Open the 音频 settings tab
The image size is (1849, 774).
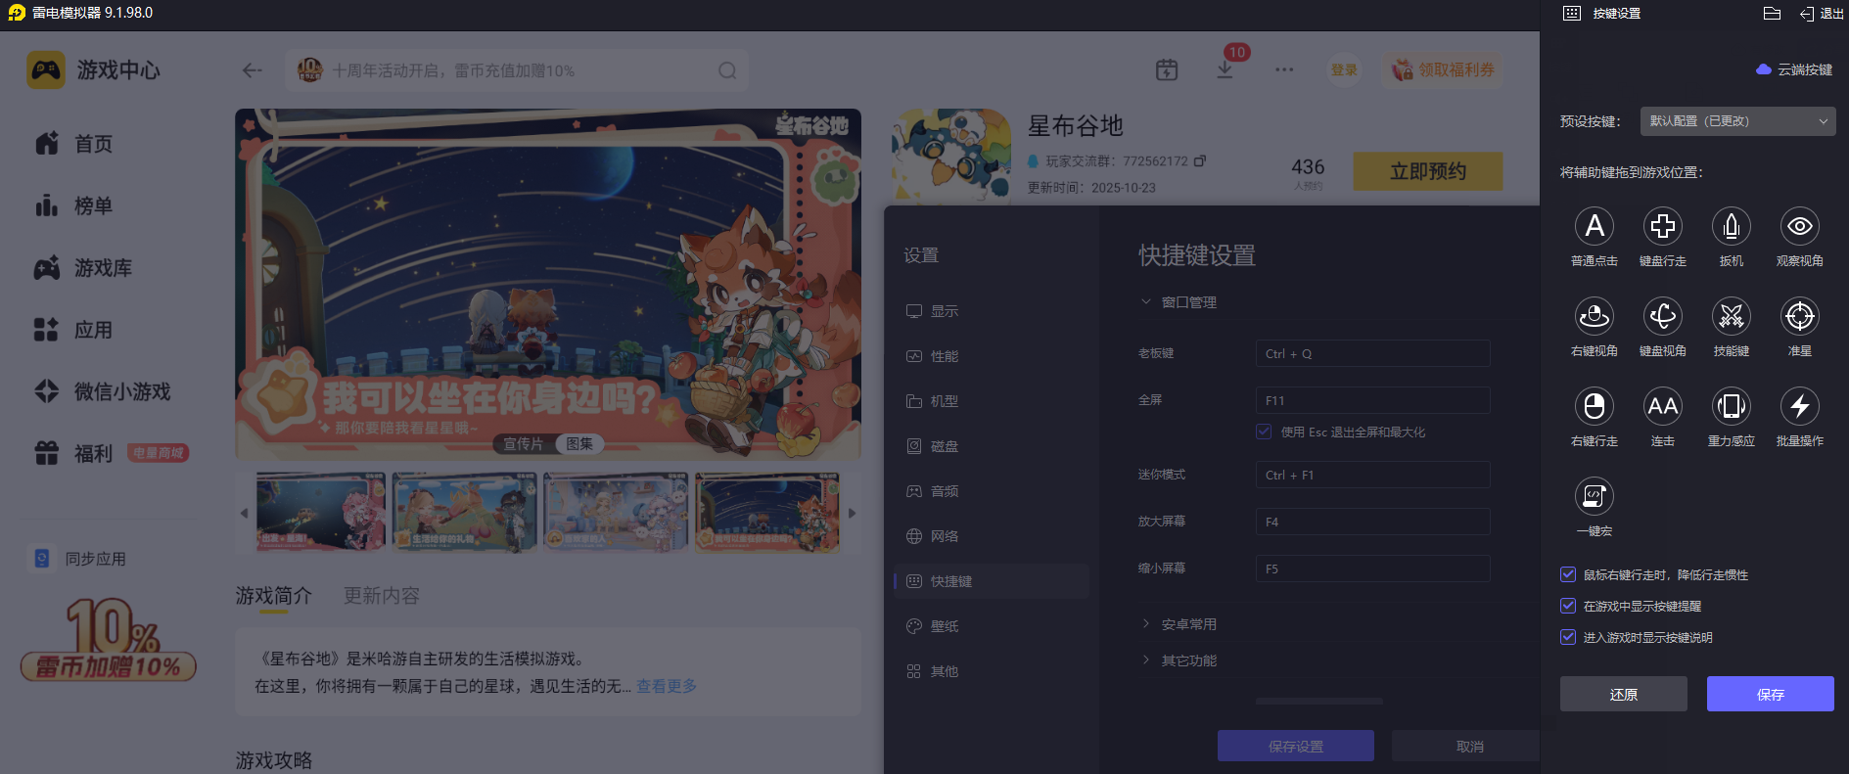coord(992,491)
